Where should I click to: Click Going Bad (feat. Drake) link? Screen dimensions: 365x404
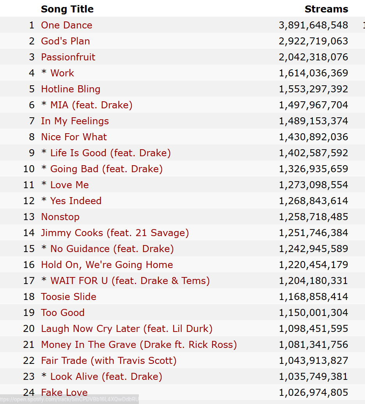point(106,169)
